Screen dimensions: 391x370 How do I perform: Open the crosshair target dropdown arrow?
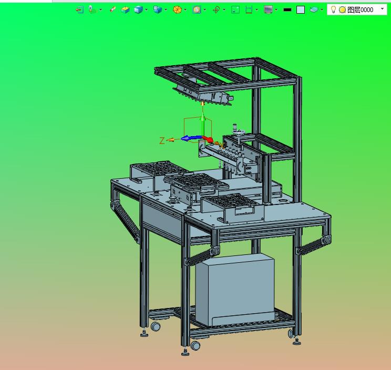click(224, 10)
